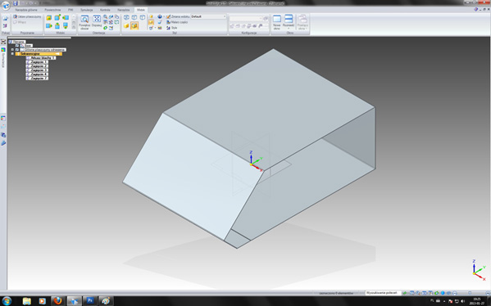This screenshot has height=306, width=491.
Task: Select the shaded with visible edges style icon
Action: (134, 25)
